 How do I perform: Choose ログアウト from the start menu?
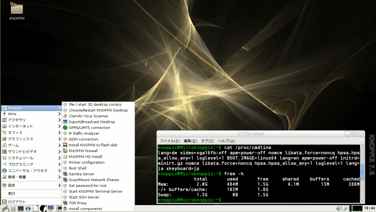[x=31, y=202]
